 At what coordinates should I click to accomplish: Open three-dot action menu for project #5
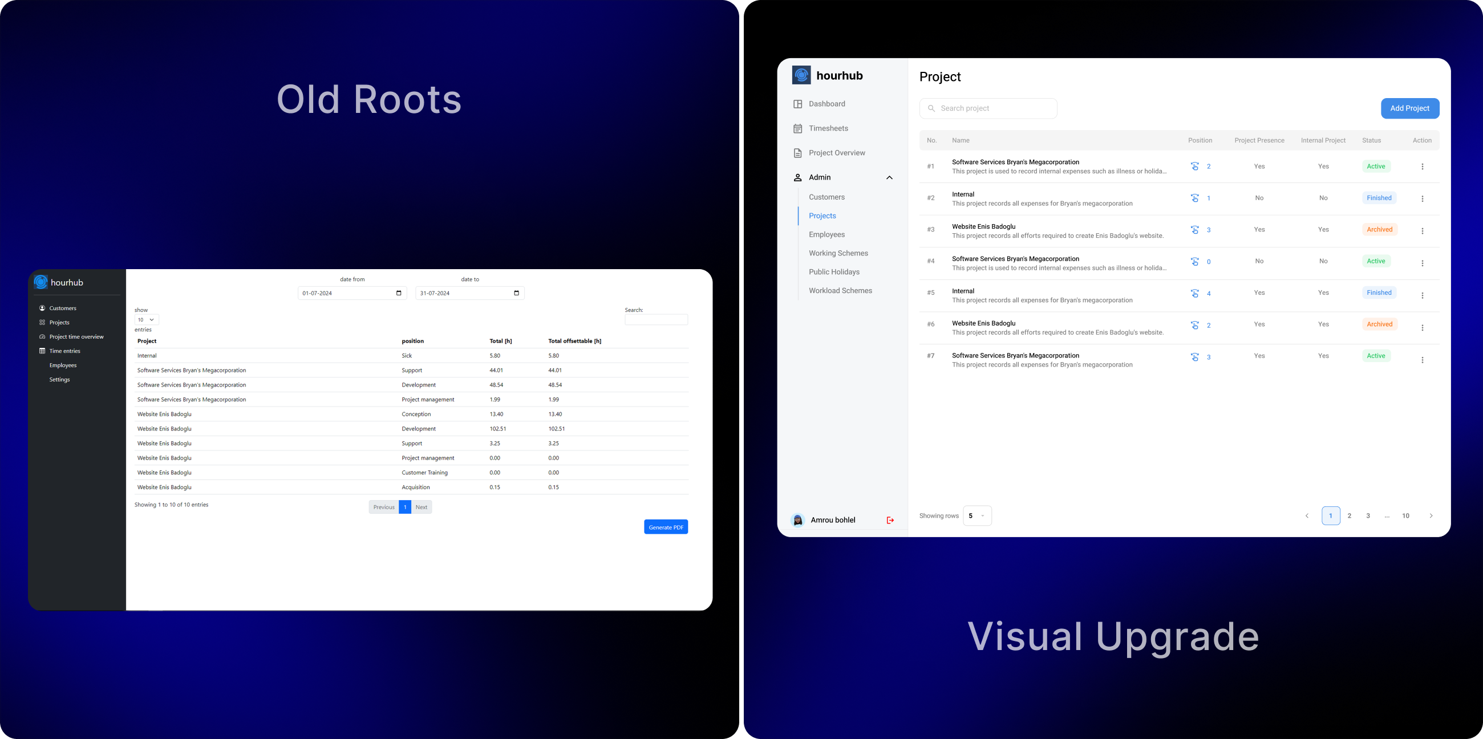coord(1422,296)
